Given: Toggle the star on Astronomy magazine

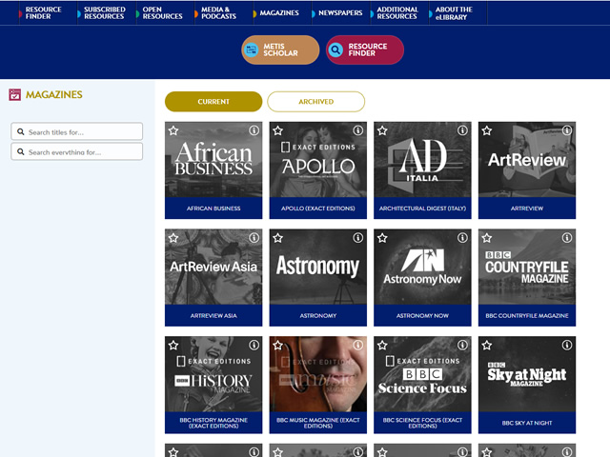Looking at the screenshot, I should (x=278, y=238).
